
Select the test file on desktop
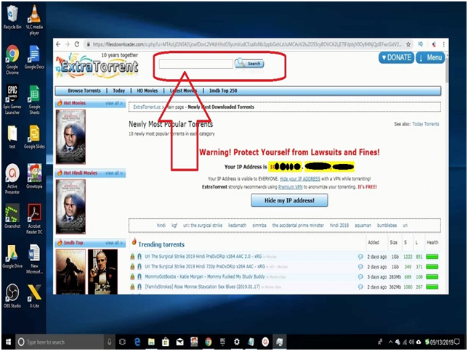[12, 136]
